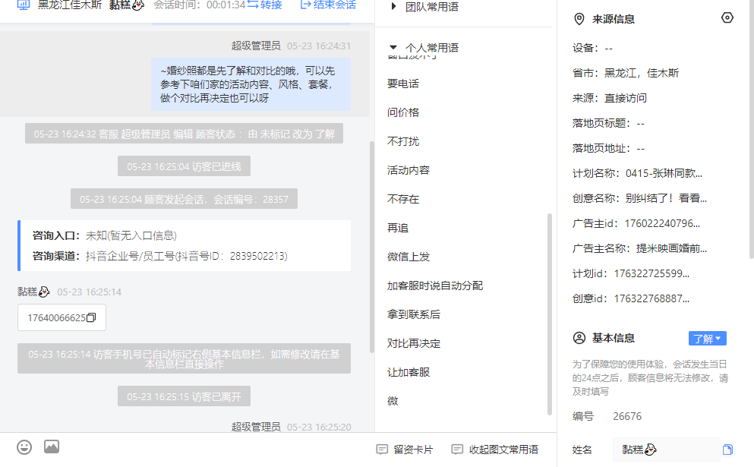Click the 编号 value 26676
The width and height of the screenshot is (754, 467).
(627, 416)
